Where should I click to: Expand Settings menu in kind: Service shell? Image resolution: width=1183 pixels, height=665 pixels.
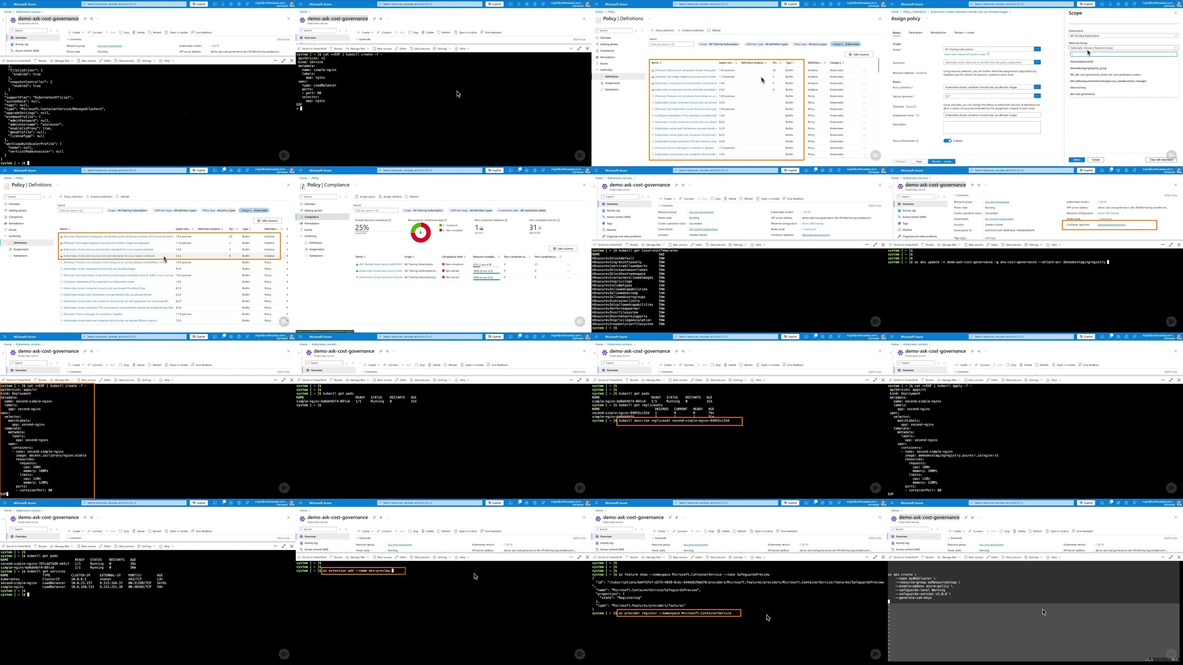tap(442, 49)
